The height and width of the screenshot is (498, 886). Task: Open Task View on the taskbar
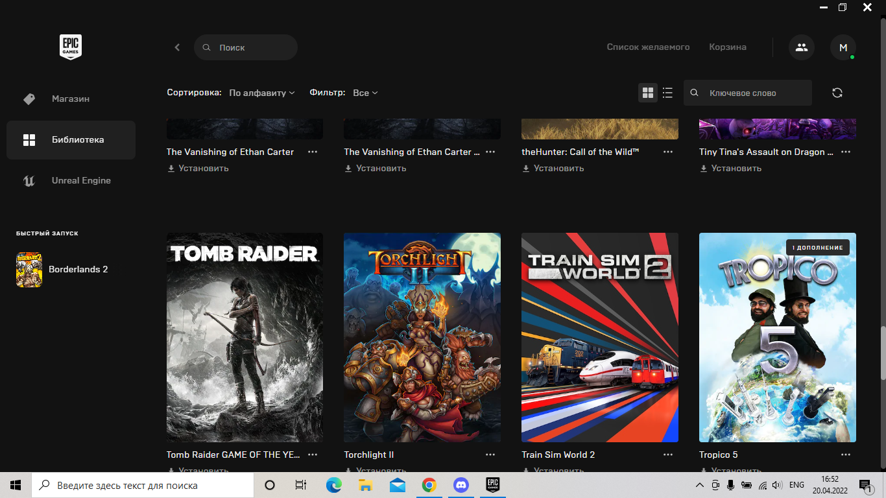point(300,485)
